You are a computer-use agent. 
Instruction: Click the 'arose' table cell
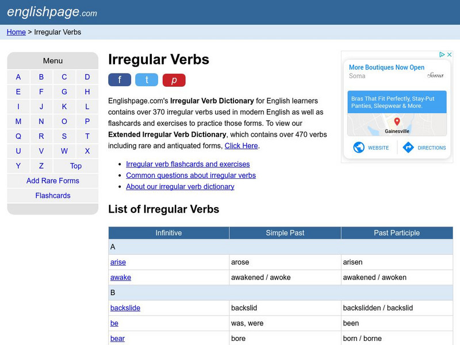coord(285,262)
